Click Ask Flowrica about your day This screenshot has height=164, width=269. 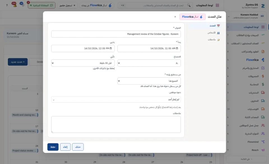click(x=97, y=5)
